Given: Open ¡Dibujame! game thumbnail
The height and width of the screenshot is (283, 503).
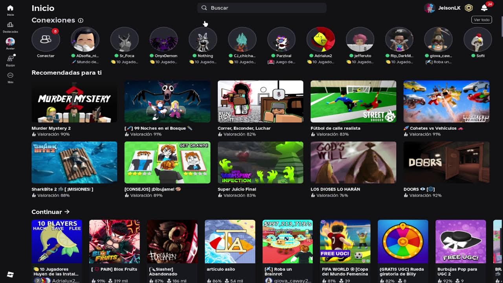Looking at the screenshot, I should (x=167, y=162).
